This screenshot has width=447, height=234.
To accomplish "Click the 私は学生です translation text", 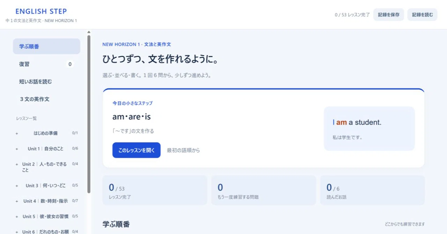I will pyautogui.click(x=347, y=138).
